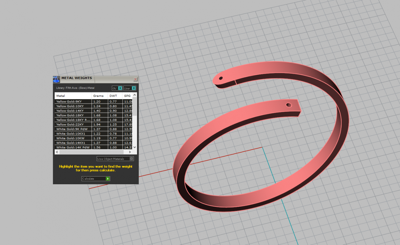400x245 pixels.
Task: Click the DWT column header
Action: click(x=114, y=96)
